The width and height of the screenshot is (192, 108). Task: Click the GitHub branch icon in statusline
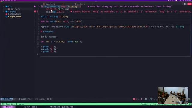(37, 99)
